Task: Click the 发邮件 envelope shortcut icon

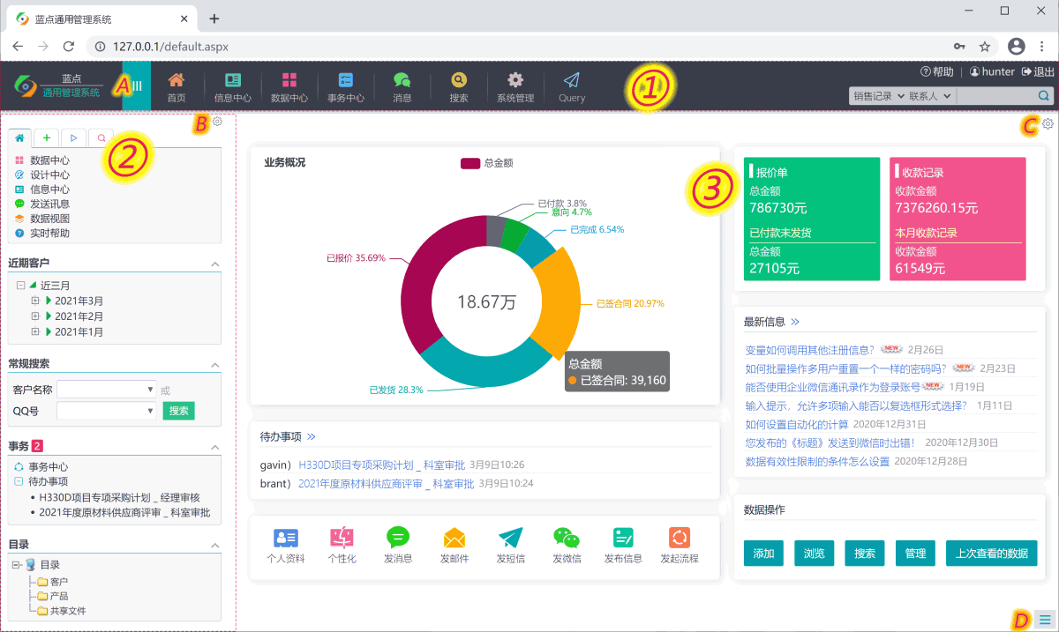Action: pos(454,537)
